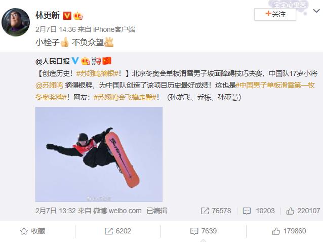323x242 pixels.
Task: Toggle 收藏 star to favorite post
Action: point(33,231)
